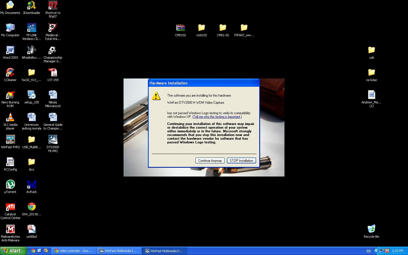
Task: Select the Andrew_Ma… (1) Word document
Action: click(x=371, y=99)
